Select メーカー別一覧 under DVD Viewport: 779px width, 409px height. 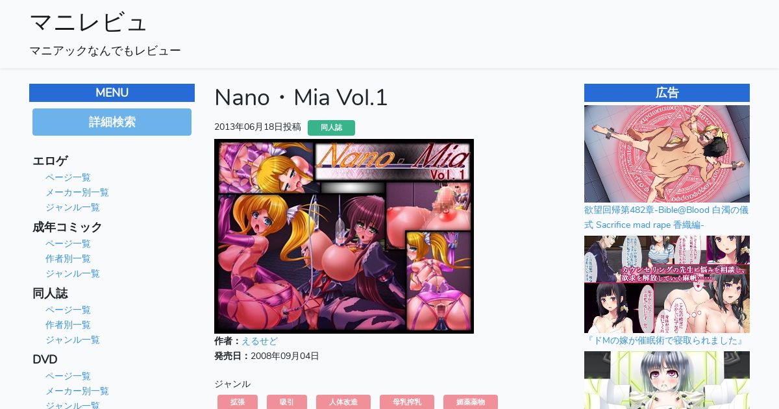77,391
